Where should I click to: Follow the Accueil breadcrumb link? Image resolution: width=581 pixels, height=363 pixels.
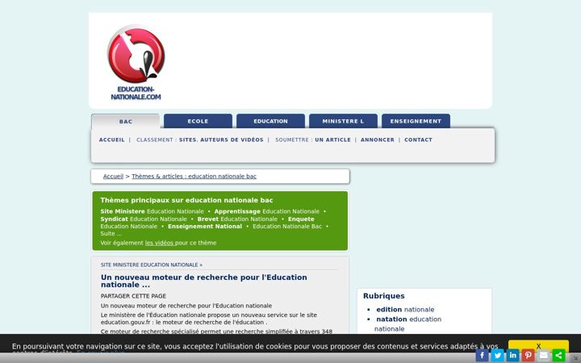pos(113,177)
